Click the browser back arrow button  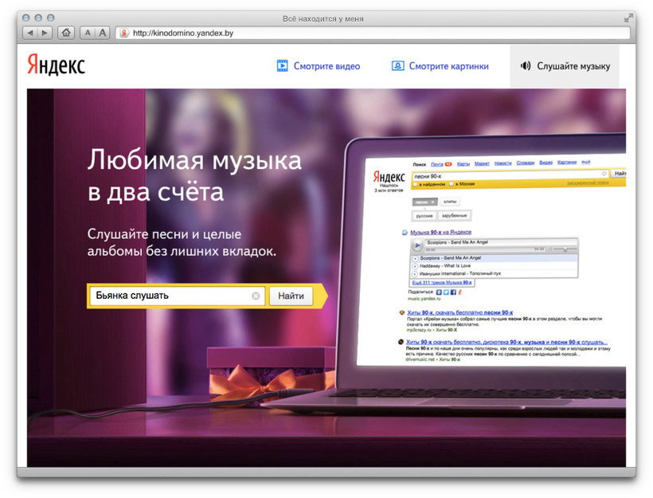click(x=31, y=33)
